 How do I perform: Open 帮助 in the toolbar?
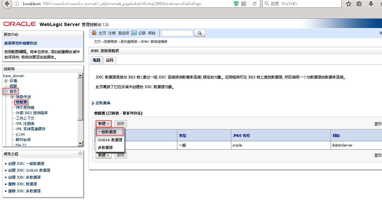coord(152,33)
